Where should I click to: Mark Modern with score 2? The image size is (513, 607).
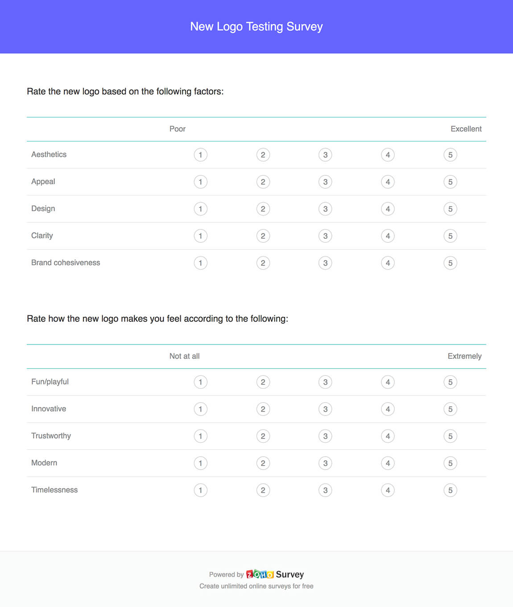(x=263, y=463)
